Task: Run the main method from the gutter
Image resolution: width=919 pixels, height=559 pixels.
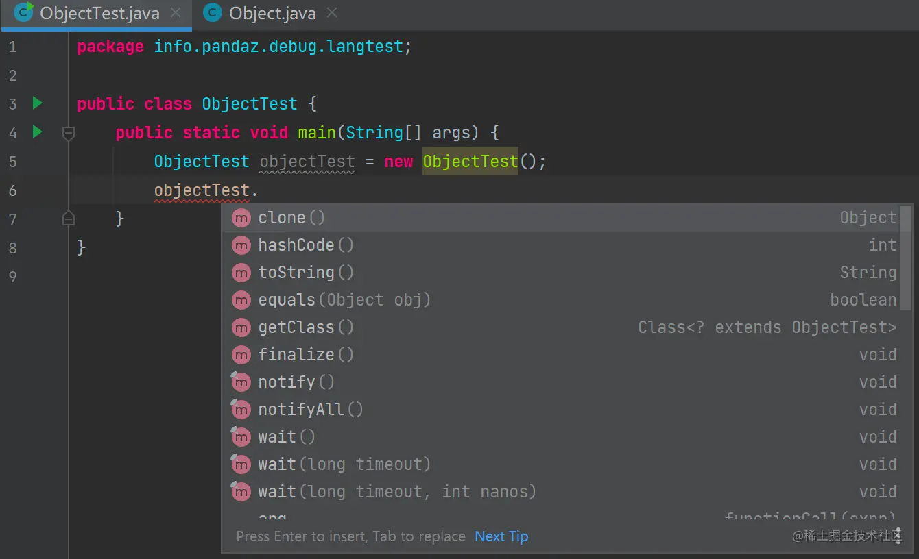Action: point(38,132)
